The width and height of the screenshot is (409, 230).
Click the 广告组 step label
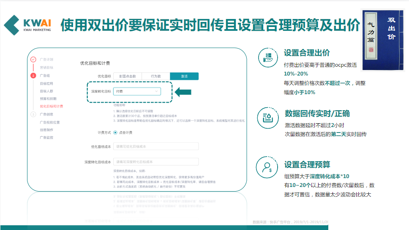point(45,76)
